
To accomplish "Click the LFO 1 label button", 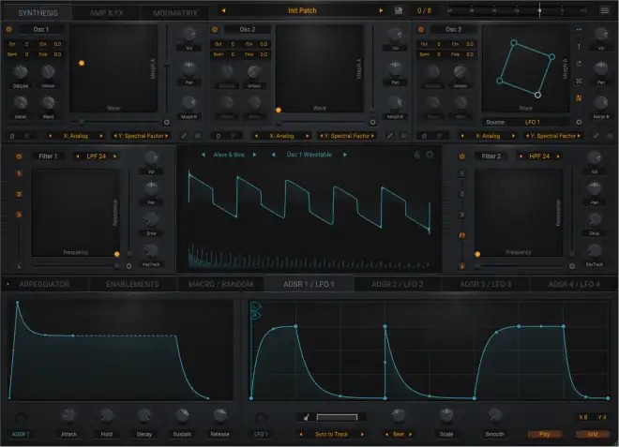I will point(261,434).
